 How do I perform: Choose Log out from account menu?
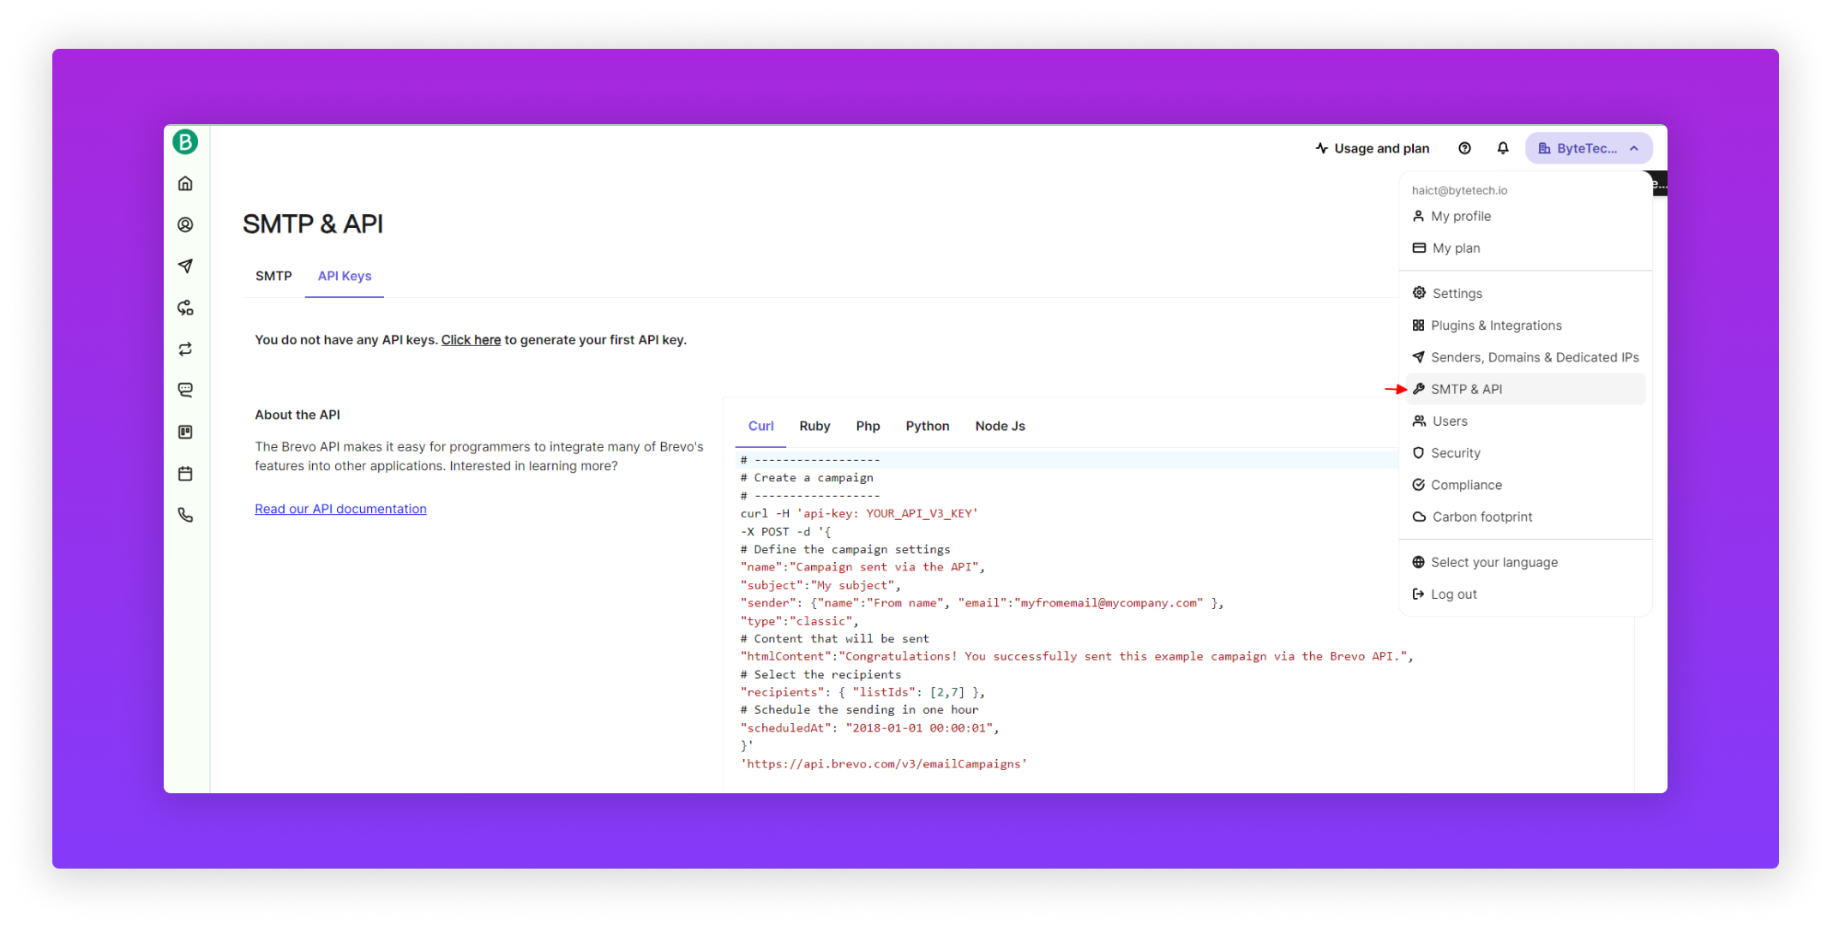click(1453, 594)
